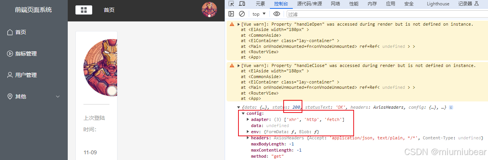Click the maxBodyLength: -1 line
488x160 pixels.
(273, 144)
